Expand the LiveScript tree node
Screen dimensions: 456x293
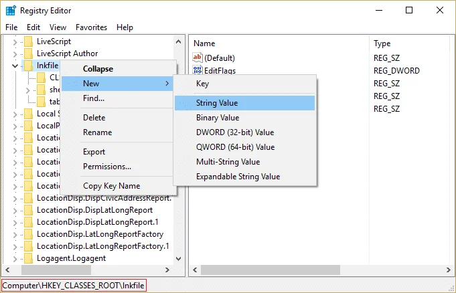click(x=15, y=42)
